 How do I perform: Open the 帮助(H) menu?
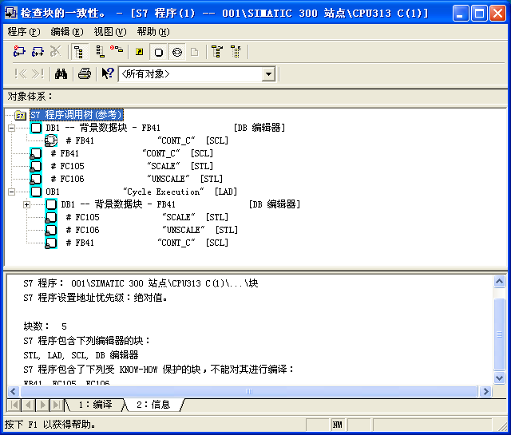pyautogui.click(x=153, y=32)
